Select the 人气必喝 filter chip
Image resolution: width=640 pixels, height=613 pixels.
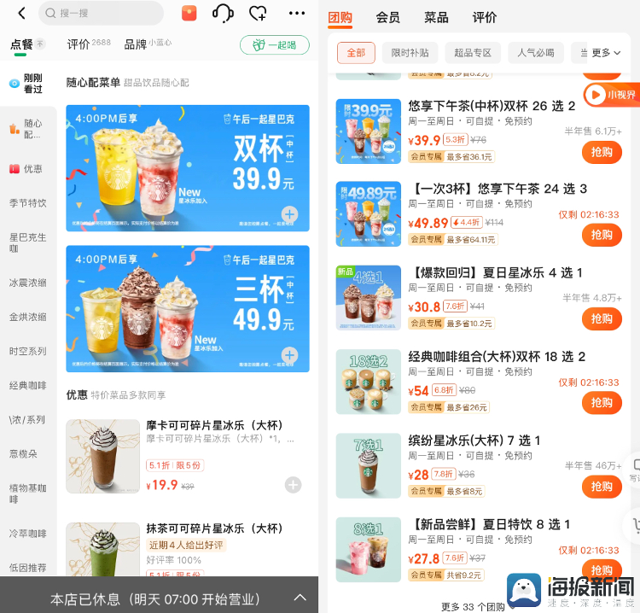[536, 53]
